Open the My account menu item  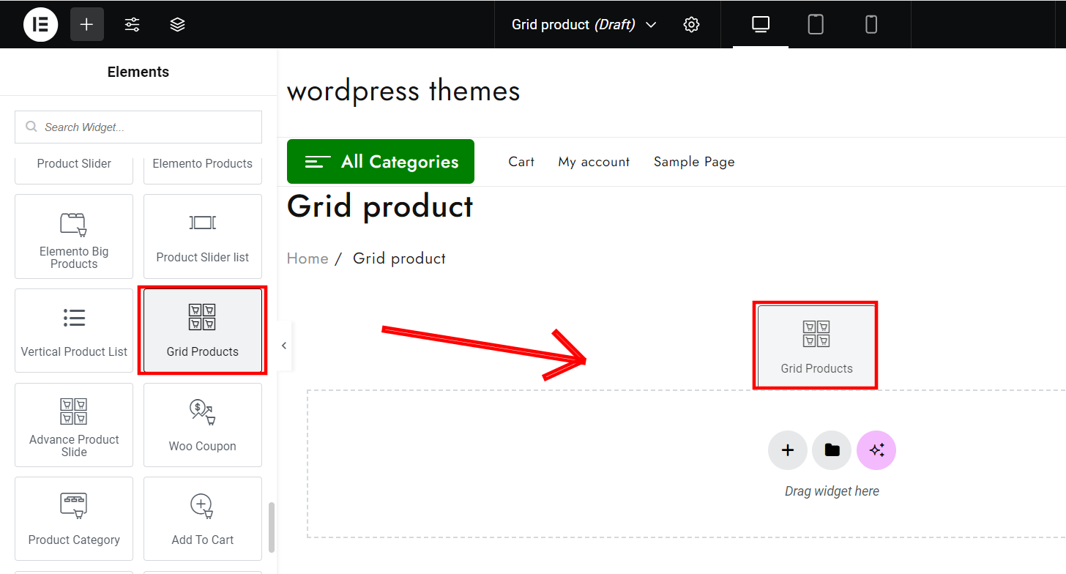pyautogui.click(x=594, y=162)
